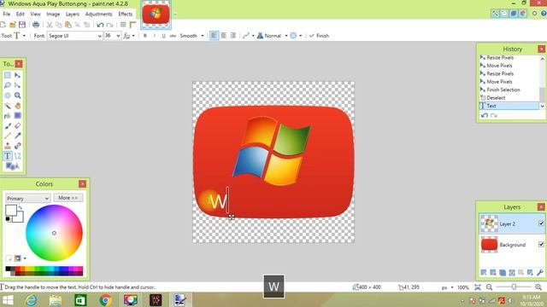Screen dimensions: 547x307
Task: Open the Adjustments menu
Action: pos(99,14)
